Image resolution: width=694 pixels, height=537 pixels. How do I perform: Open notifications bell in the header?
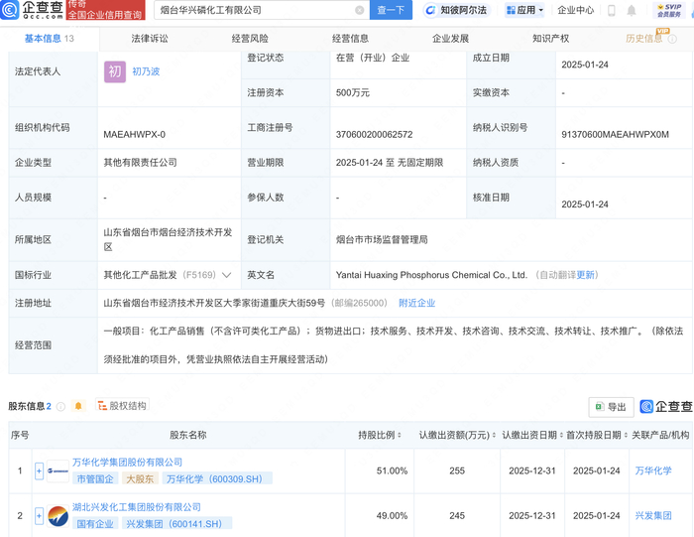tap(632, 11)
